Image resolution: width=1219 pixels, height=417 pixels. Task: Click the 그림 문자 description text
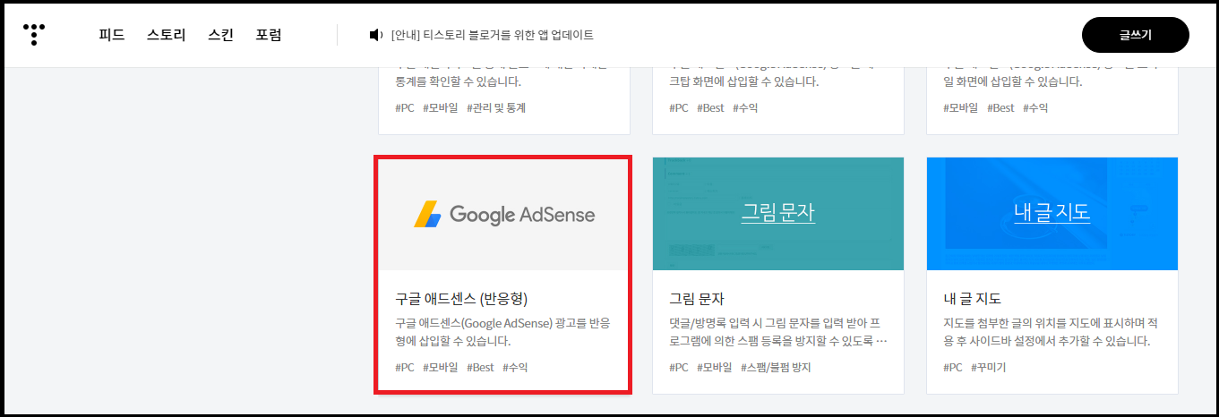[778, 331]
